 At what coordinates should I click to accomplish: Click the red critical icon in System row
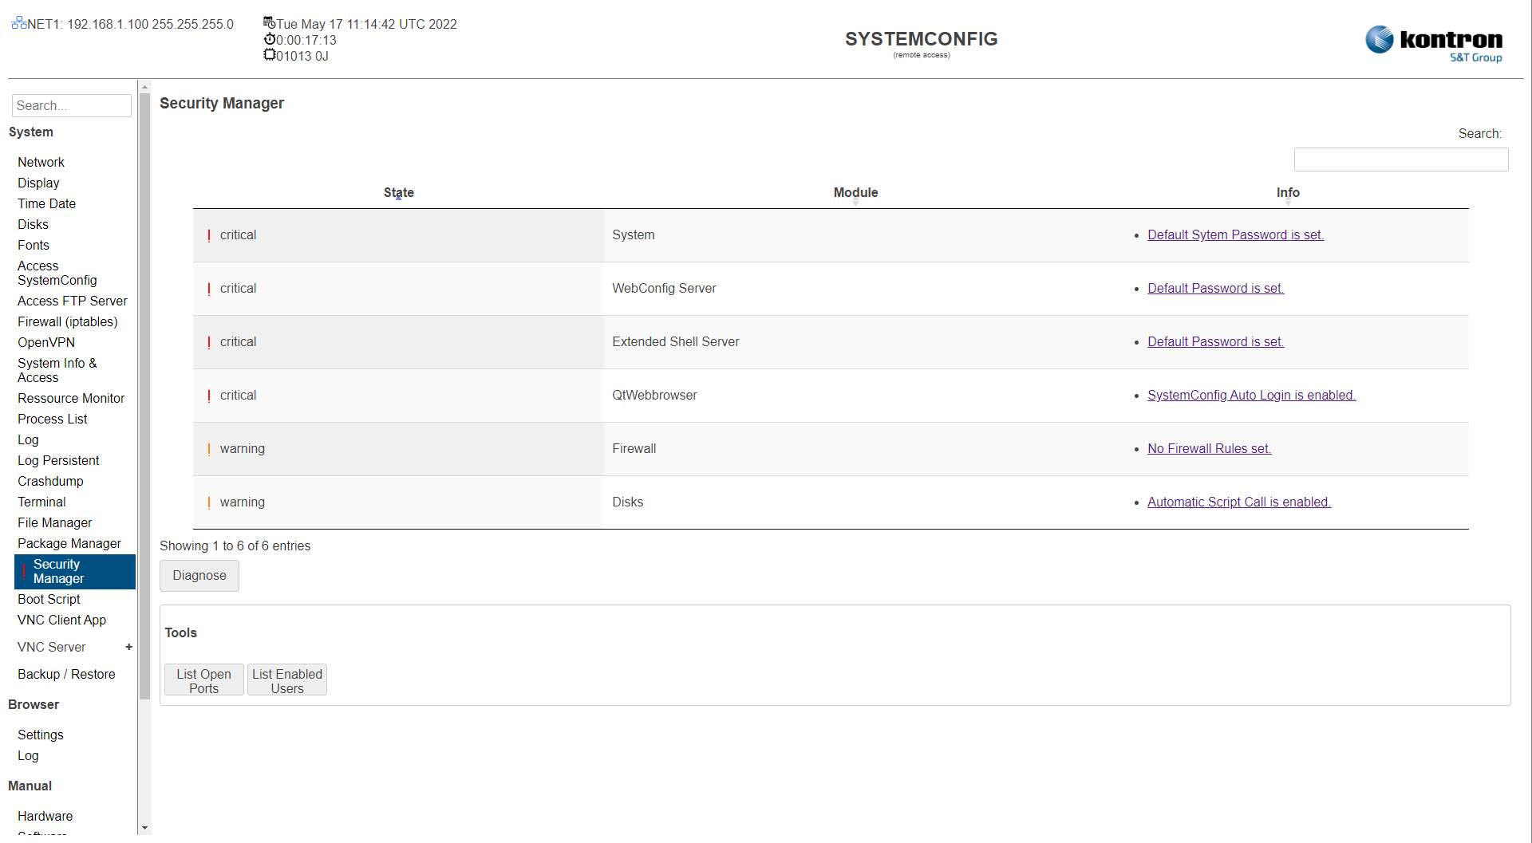[x=209, y=235]
